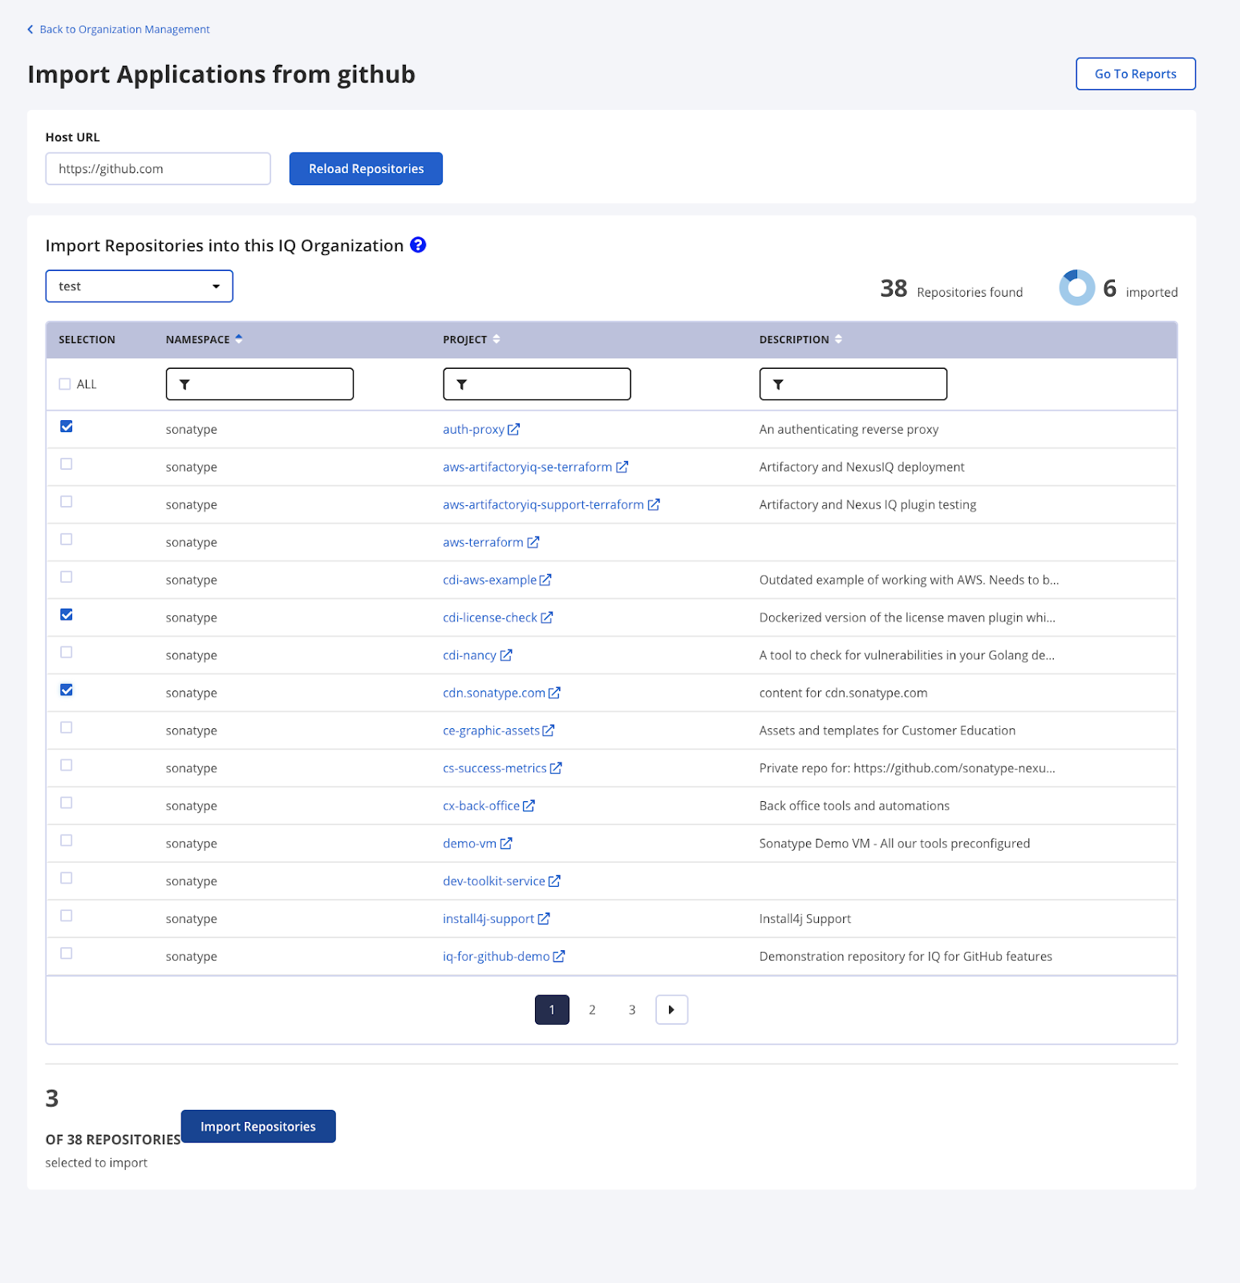Open the external link icon beside aws-terraform
Screen dimensions: 1240x1283
click(533, 542)
